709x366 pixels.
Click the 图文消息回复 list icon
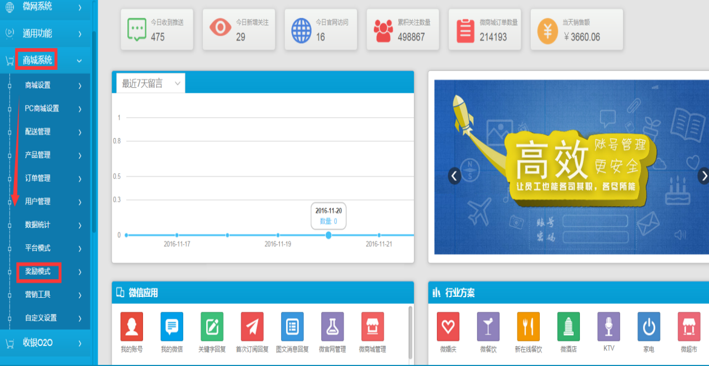click(292, 326)
